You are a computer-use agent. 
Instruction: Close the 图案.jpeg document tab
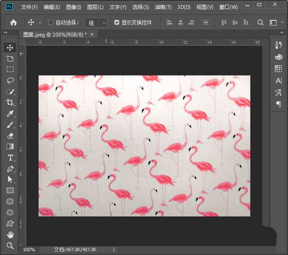pos(92,34)
